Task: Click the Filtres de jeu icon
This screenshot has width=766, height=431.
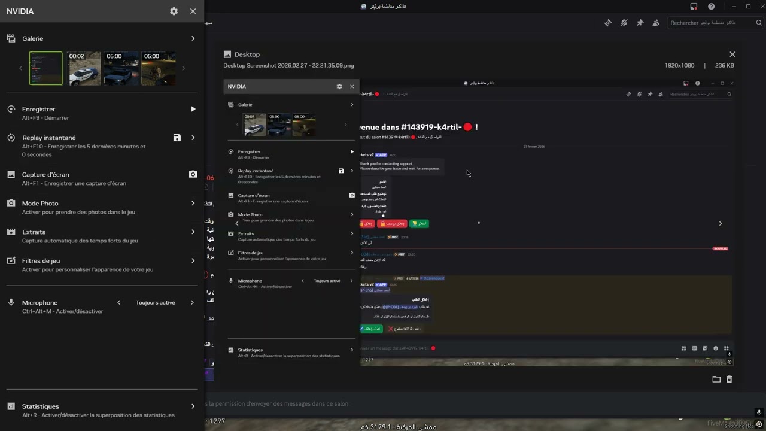Action: click(x=11, y=260)
